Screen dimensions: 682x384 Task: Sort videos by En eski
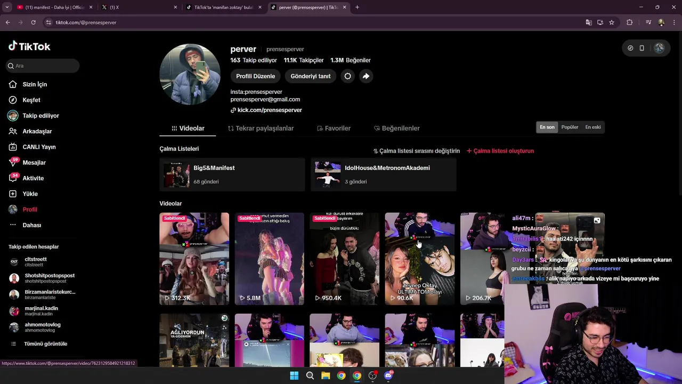[x=593, y=127]
